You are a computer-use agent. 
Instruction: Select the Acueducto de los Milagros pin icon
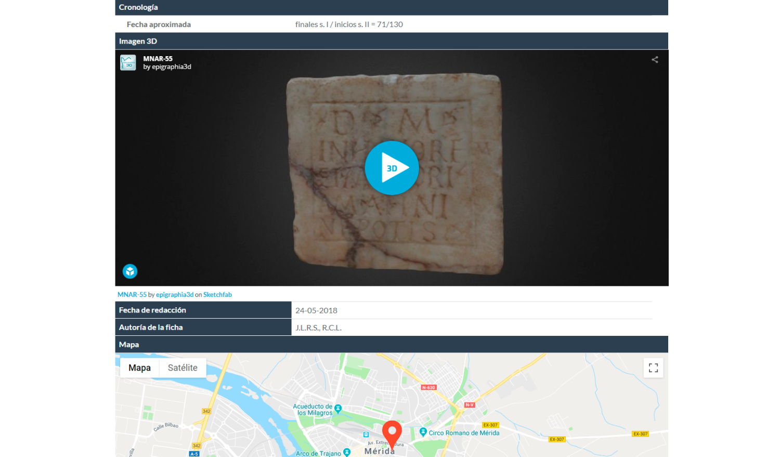[x=338, y=409]
